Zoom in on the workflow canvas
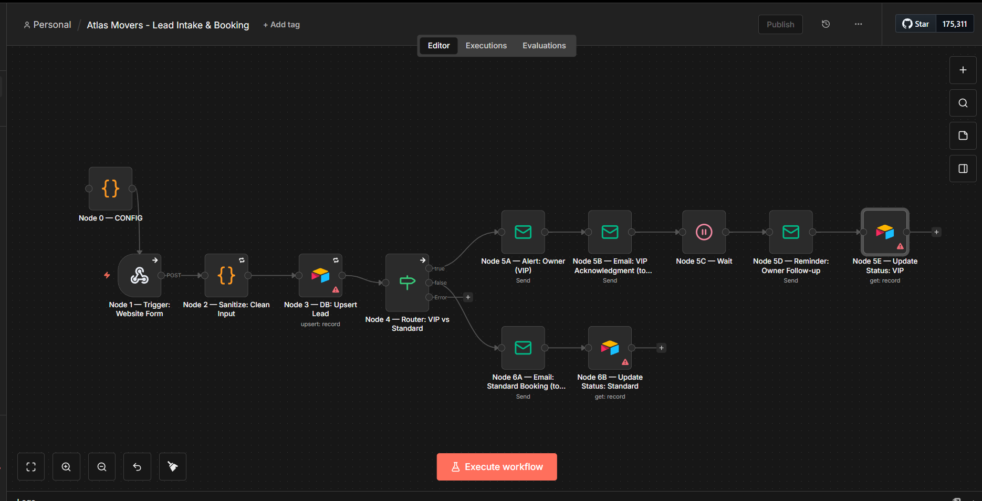This screenshot has height=501, width=982. pyautogui.click(x=66, y=466)
